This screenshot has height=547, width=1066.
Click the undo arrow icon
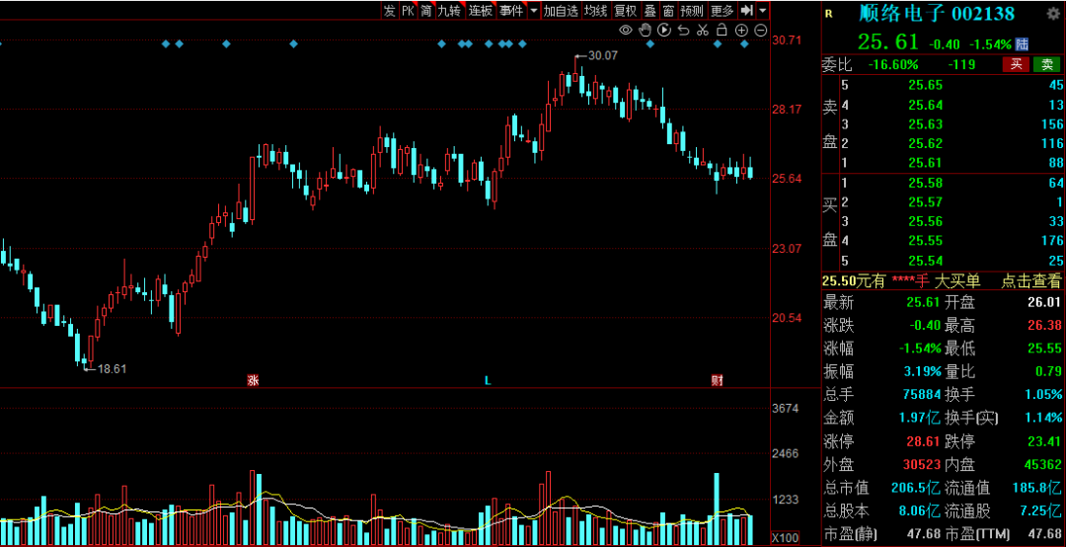click(x=683, y=31)
